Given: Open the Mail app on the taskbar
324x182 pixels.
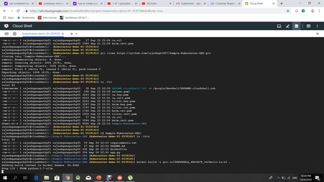Looking at the screenshot, I should tap(89, 177).
